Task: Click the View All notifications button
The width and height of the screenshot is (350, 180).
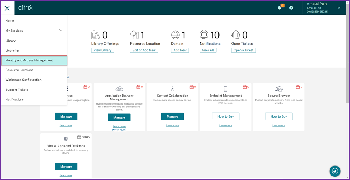Action: [208, 50]
